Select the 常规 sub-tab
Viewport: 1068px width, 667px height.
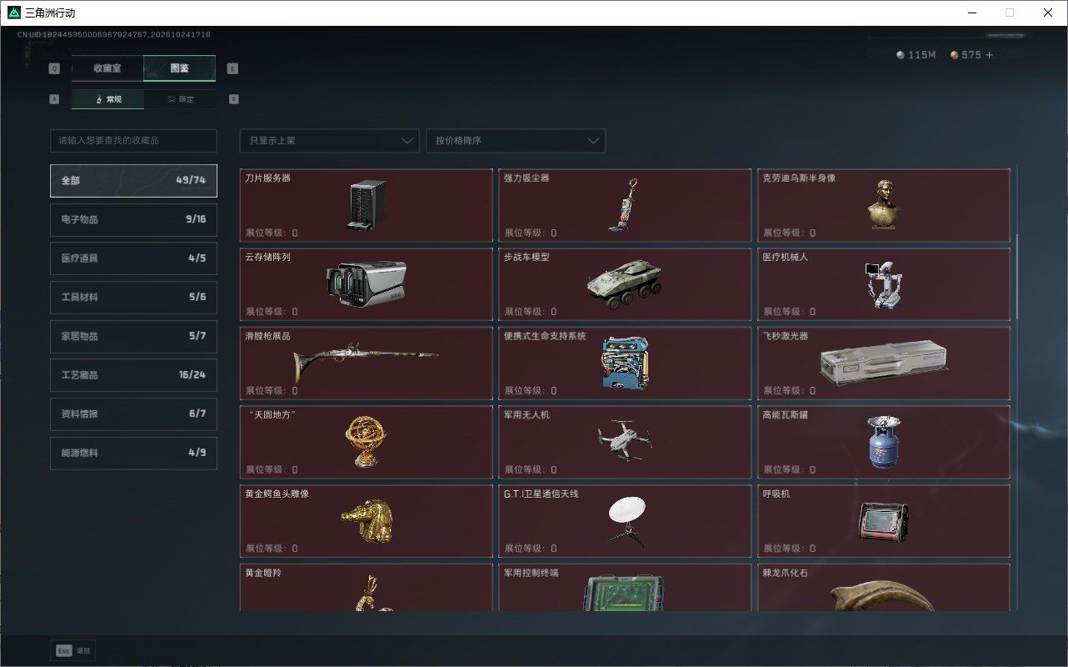coord(107,99)
